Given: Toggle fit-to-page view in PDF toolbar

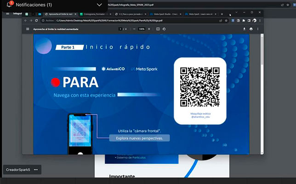Looking at the screenshot, I should click(x=158, y=29).
